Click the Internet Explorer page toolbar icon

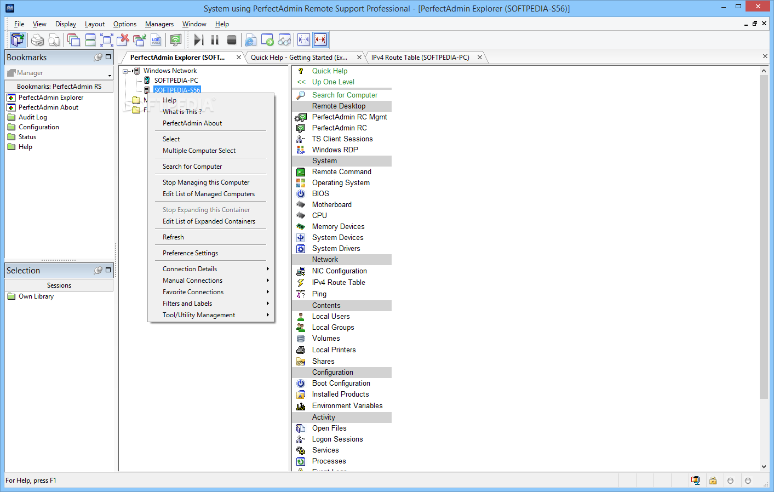coord(250,40)
